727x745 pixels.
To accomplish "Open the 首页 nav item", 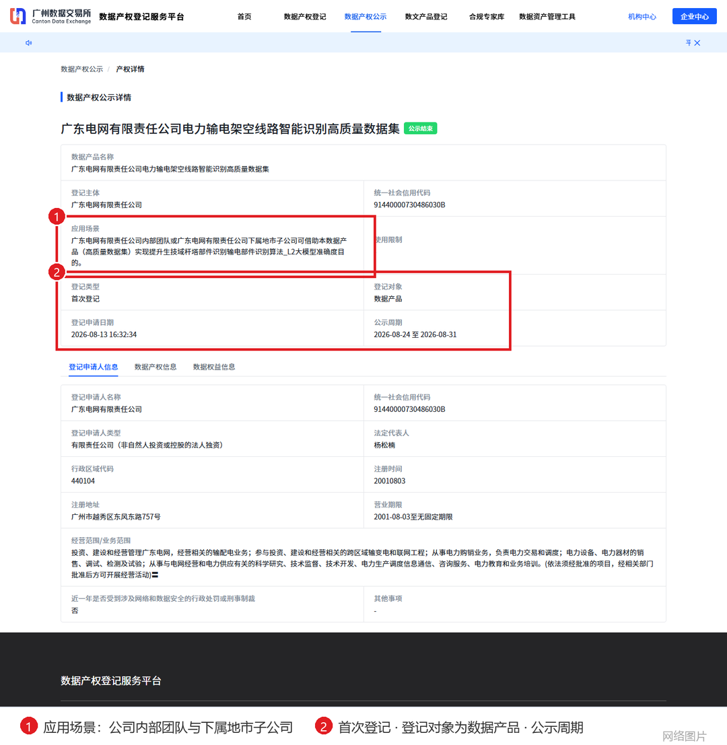I will click(244, 17).
